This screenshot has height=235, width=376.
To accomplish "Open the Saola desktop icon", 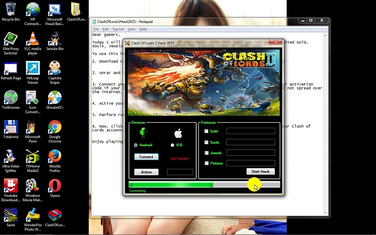I will pyautogui.click(x=10, y=217).
